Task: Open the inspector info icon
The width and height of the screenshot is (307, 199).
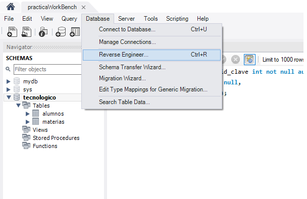Action: pyautogui.click(x=43, y=32)
